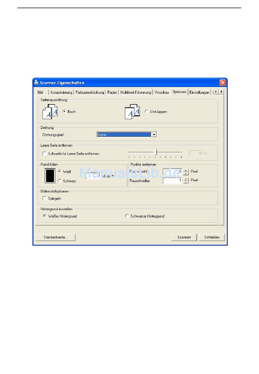Switch to the Komprimierung tab
Screen dimensions: 259x374
click(61, 92)
